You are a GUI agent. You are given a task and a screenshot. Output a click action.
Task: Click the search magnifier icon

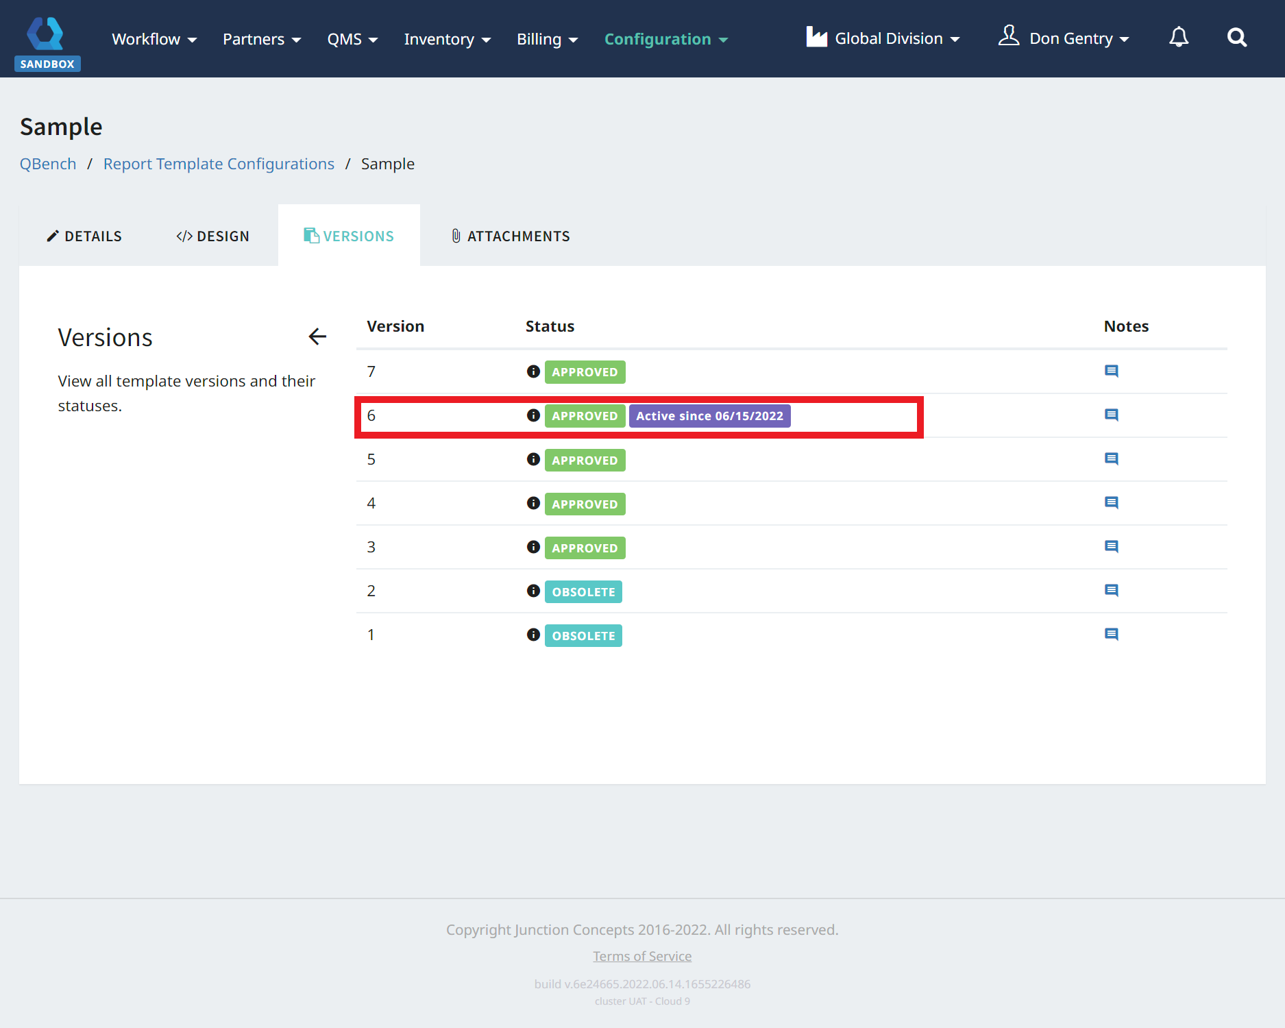coord(1236,38)
